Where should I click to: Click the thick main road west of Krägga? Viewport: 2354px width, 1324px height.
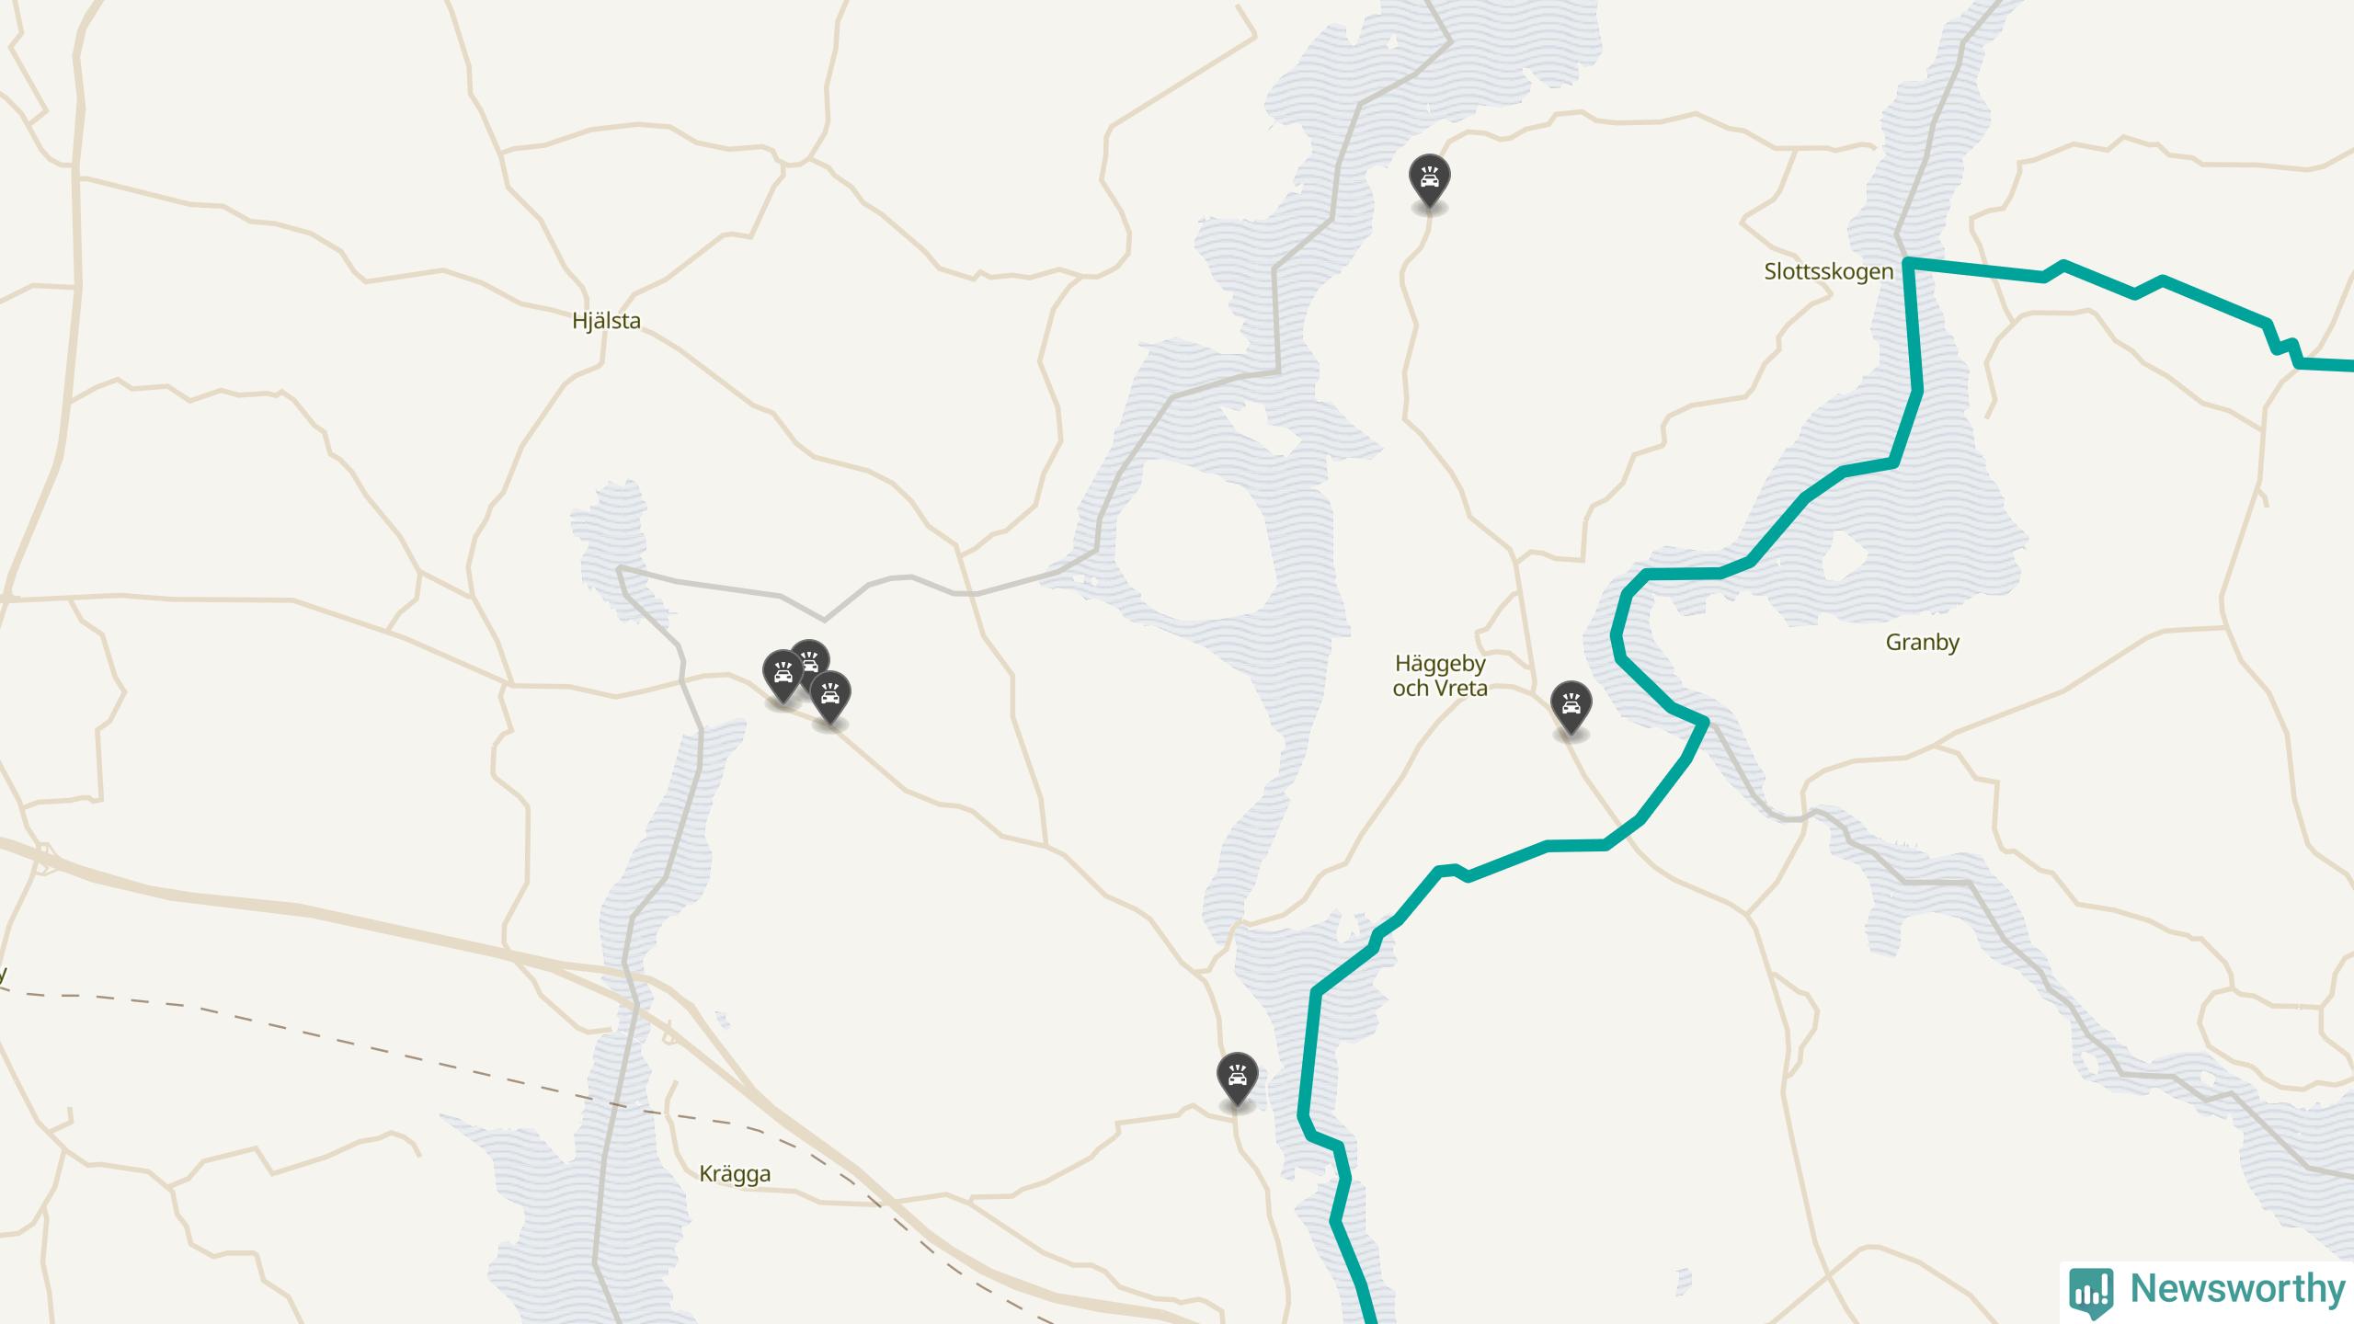click(x=368, y=921)
